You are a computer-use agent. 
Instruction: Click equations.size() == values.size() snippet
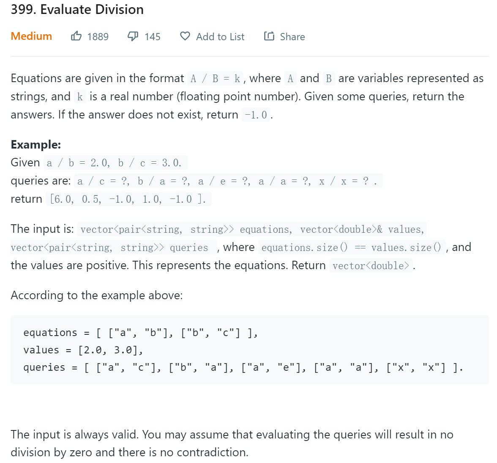pos(352,247)
